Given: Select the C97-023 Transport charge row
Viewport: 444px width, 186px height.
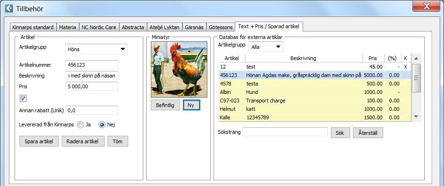Looking at the screenshot, I should pyautogui.click(x=314, y=101).
